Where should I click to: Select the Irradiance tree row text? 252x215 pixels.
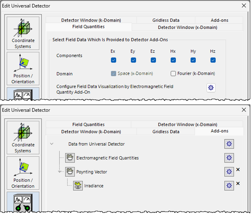tap(94, 186)
